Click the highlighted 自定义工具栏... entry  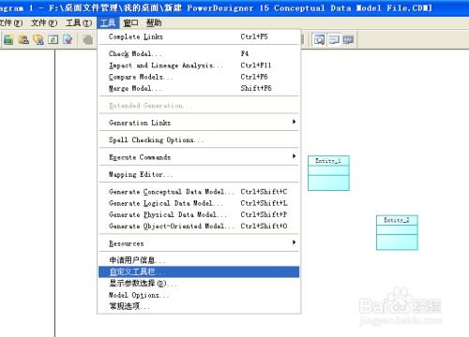[199, 271]
